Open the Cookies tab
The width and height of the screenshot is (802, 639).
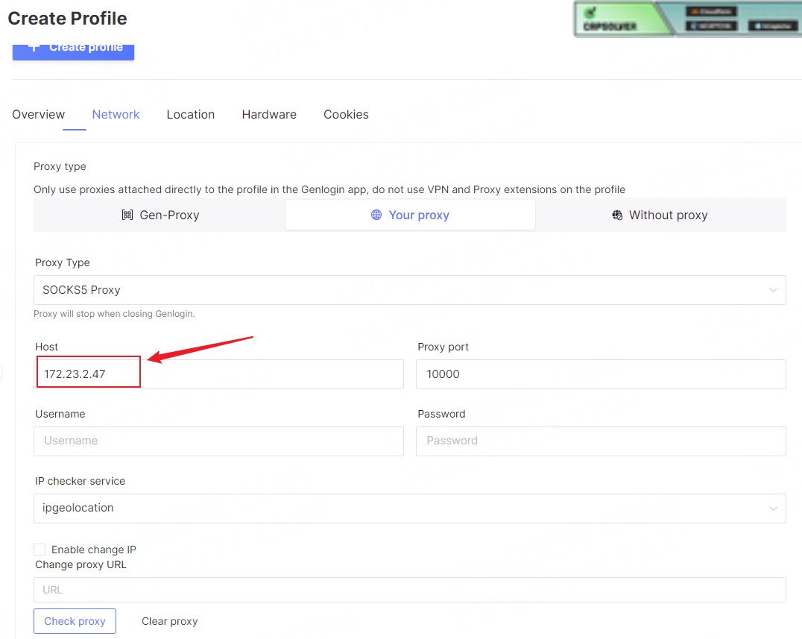pos(346,114)
